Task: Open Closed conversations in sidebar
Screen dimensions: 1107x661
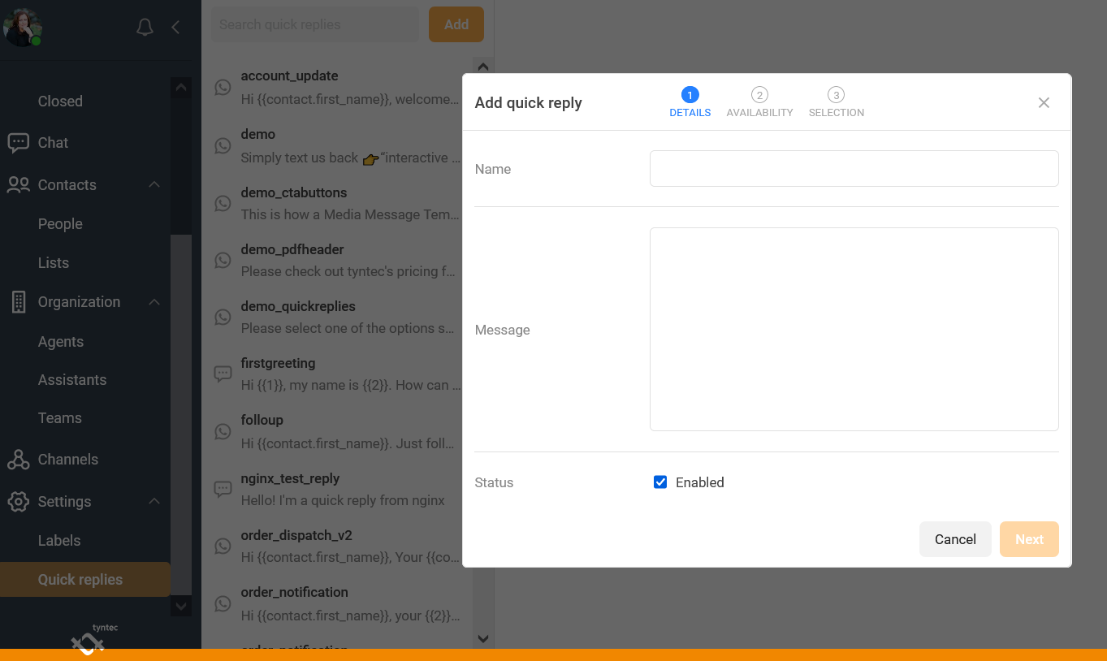Action: 60,102
